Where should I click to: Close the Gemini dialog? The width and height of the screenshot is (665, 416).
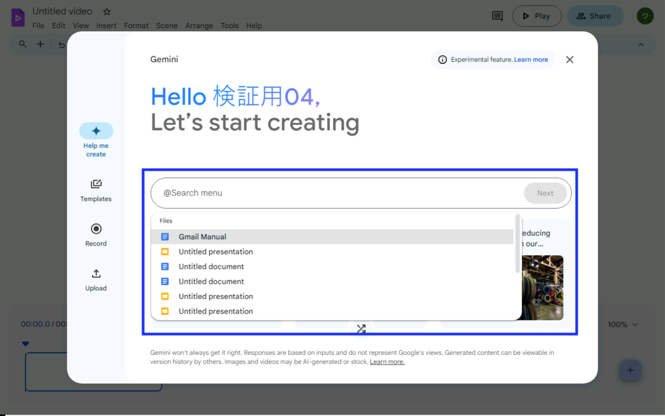pyautogui.click(x=569, y=60)
